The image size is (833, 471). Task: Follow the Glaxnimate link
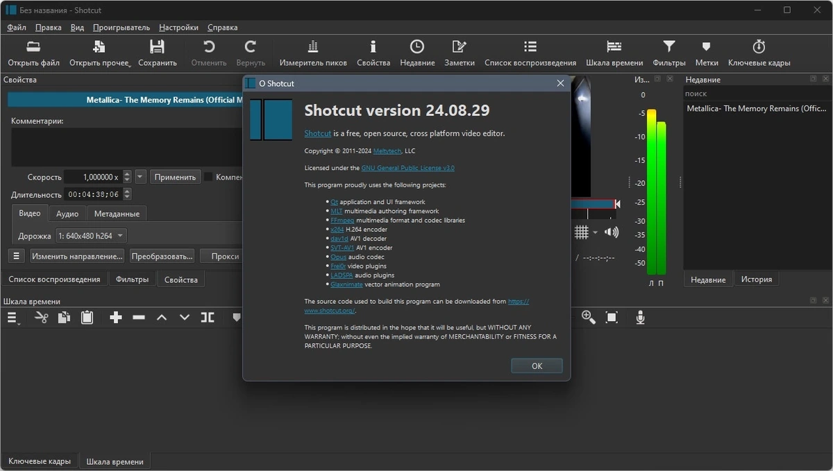pos(346,284)
